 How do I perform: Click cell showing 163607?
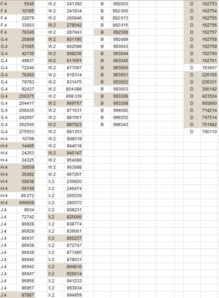pyautogui.click(x=209, y=68)
